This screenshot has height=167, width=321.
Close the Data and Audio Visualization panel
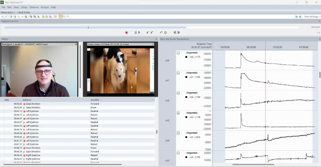pyautogui.click(x=319, y=39)
